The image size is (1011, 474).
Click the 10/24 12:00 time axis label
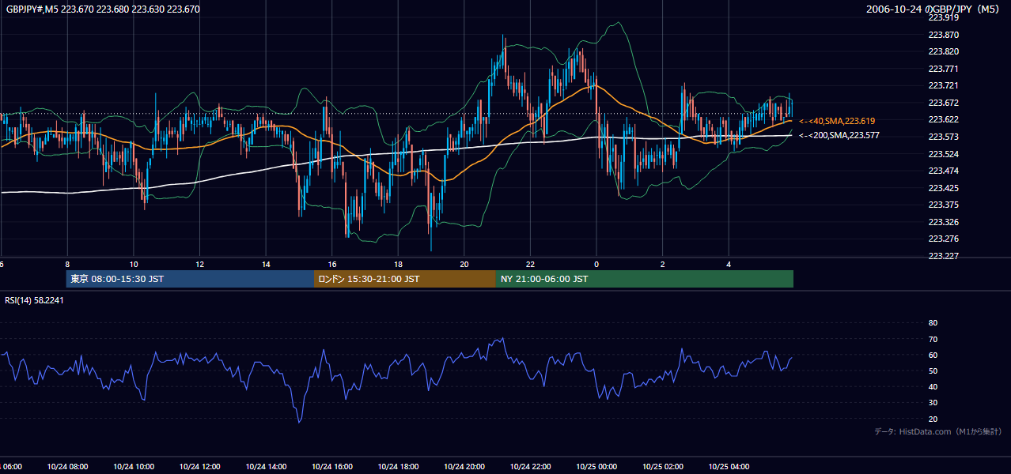[x=199, y=467]
